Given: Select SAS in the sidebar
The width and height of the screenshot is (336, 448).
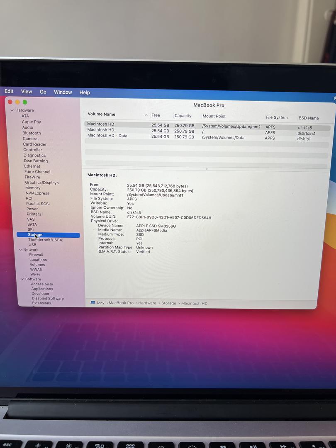Looking at the screenshot, I should point(31,219).
